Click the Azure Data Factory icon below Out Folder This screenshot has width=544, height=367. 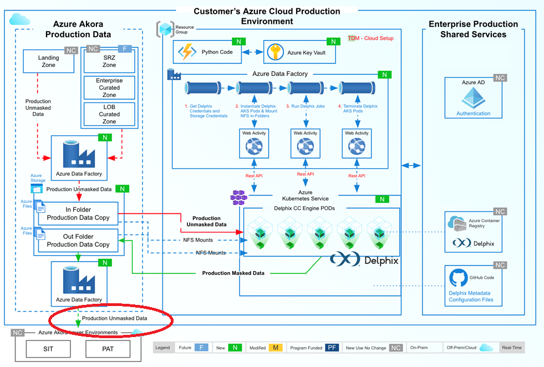tap(79, 279)
